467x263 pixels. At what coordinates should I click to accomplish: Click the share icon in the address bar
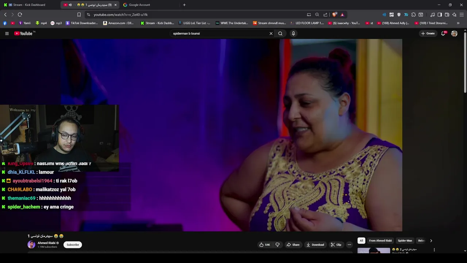tap(325, 15)
